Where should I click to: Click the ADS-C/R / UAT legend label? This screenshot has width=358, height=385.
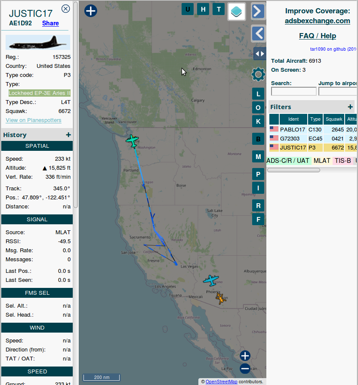click(x=288, y=161)
